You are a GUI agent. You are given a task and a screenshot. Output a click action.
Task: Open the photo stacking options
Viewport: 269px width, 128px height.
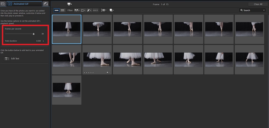click(112, 10)
